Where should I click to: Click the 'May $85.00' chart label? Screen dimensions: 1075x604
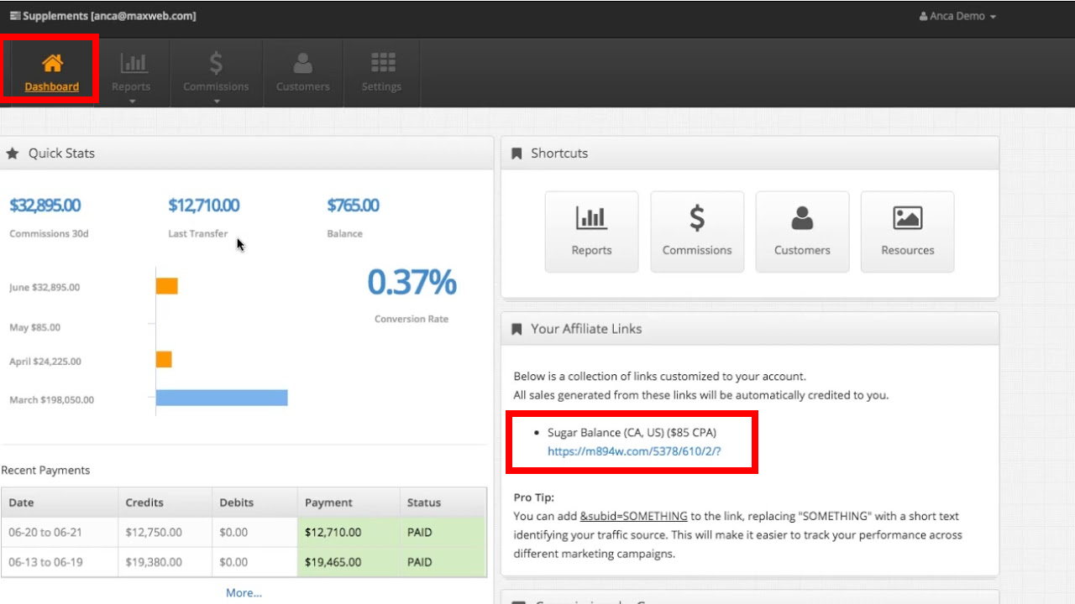34,327
